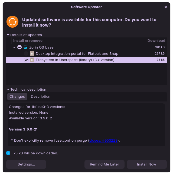
Task: Switch to the Description tab
Action: point(41,97)
